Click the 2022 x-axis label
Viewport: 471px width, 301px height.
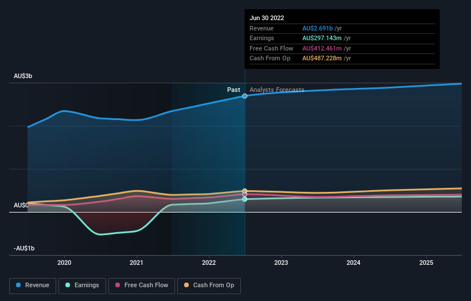coord(209,263)
